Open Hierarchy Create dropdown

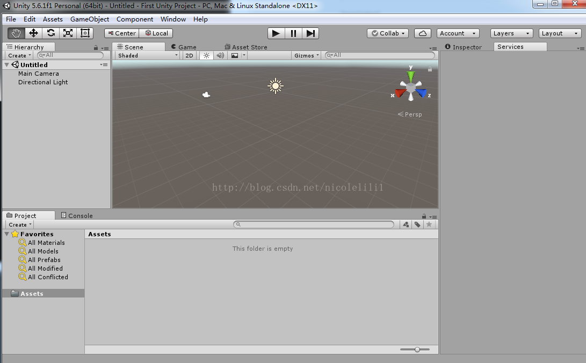coord(19,55)
